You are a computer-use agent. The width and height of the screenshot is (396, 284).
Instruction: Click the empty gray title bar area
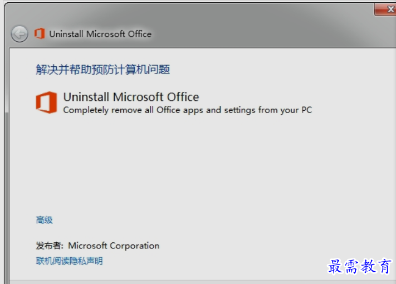point(252,28)
